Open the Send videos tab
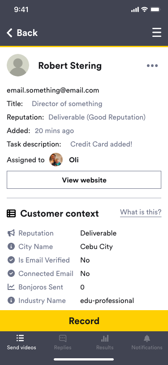The height and width of the screenshot is (365, 168). click(22, 343)
